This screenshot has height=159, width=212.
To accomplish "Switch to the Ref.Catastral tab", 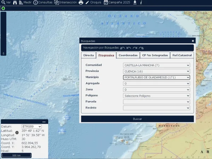I will pos(182,55).
